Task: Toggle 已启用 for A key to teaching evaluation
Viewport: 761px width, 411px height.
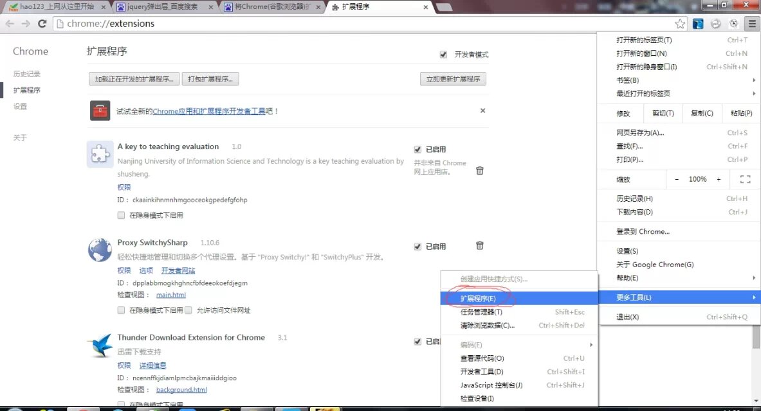Action: coord(417,149)
